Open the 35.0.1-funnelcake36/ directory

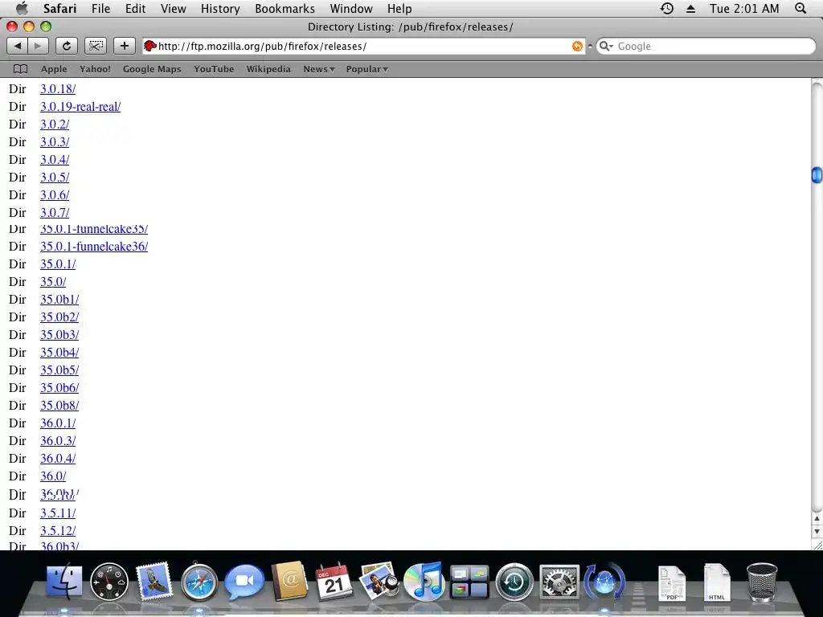coord(94,247)
